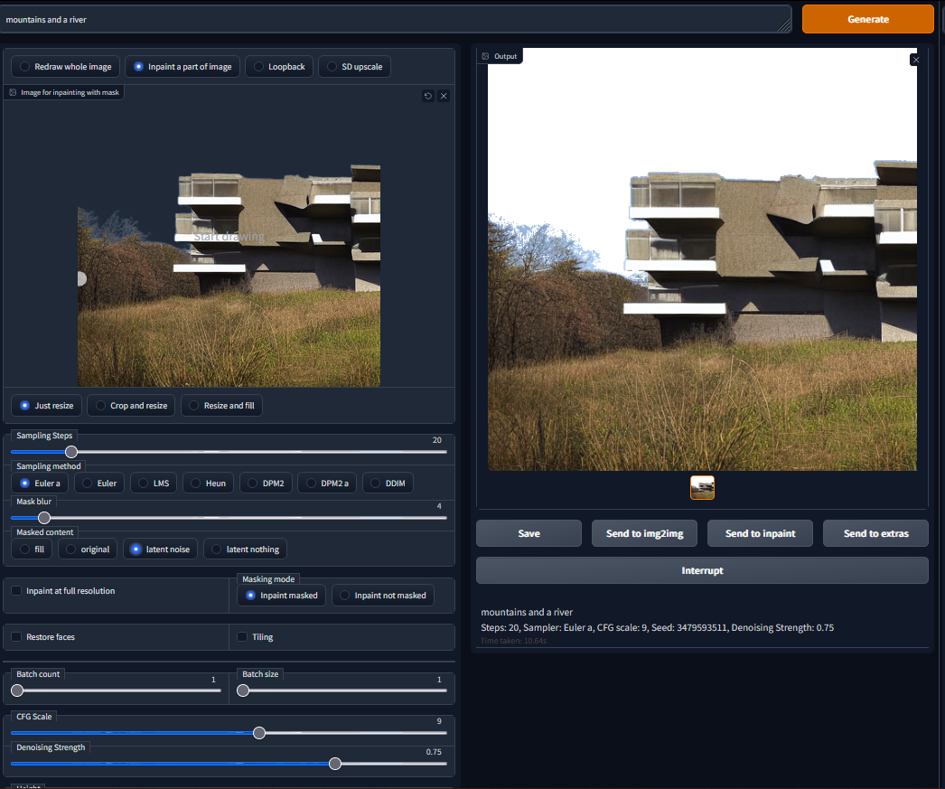
Task: Select the Heun sampler
Action: pos(208,483)
